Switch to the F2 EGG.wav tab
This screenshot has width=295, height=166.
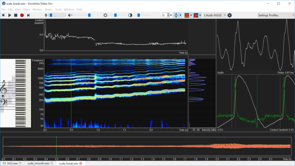tap(10, 163)
